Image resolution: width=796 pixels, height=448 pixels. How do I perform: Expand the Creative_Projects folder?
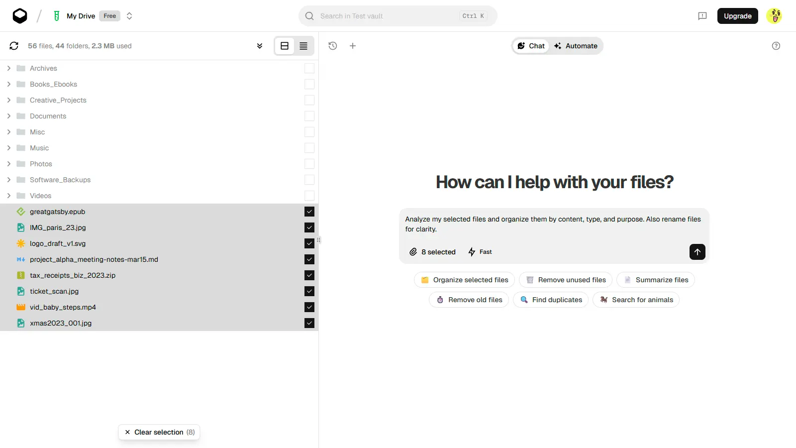pyautogui.click(x=9, y=100)
